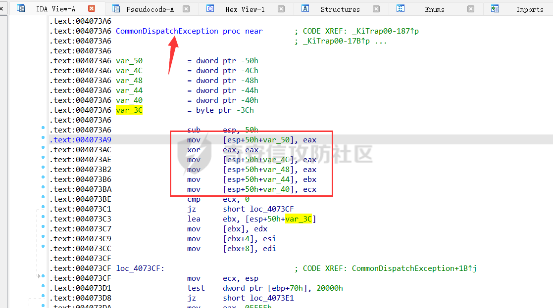Select the var_40 definition
Image resolution: width=553 pixels, height=308 pixels.
click(129, 100)
